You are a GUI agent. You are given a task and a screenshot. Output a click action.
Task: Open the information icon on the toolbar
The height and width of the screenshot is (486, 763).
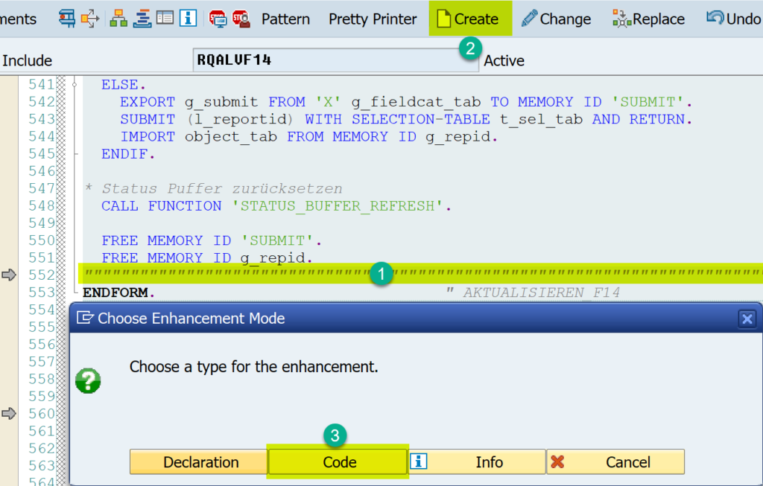tap(188, 18)
